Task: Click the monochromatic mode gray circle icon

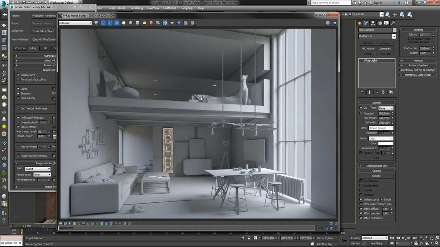Action: pyautogui.click(x=131, y=23)
